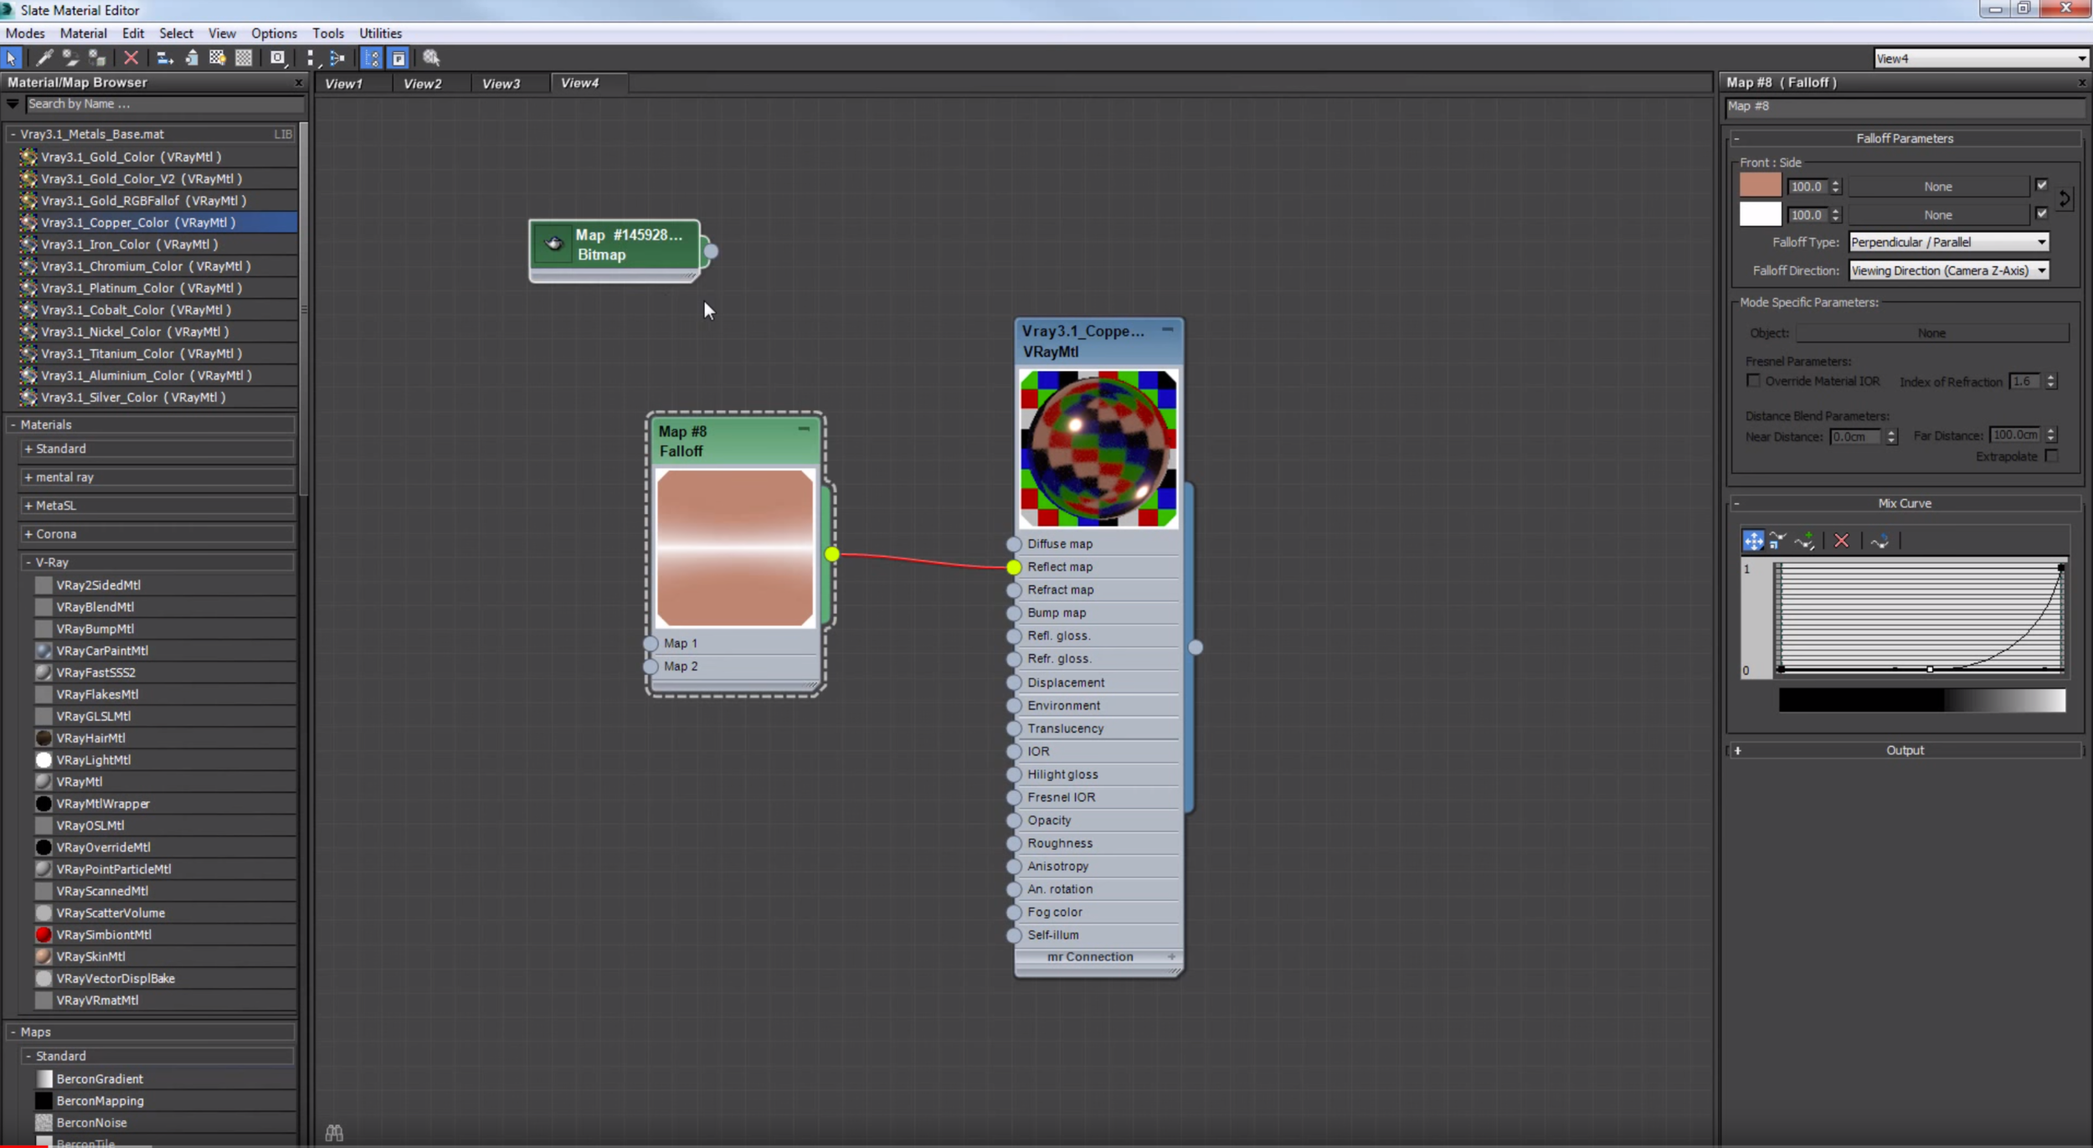Viewport: 2093px width, 1148px height.
Task: Click side color None map button
Action: point(1937,215)
